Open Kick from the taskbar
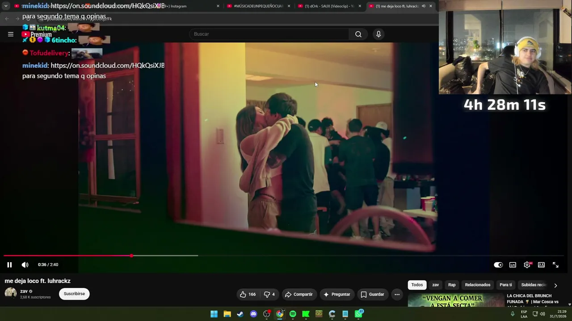Screen dimensions: 572x321 [306, 314]
